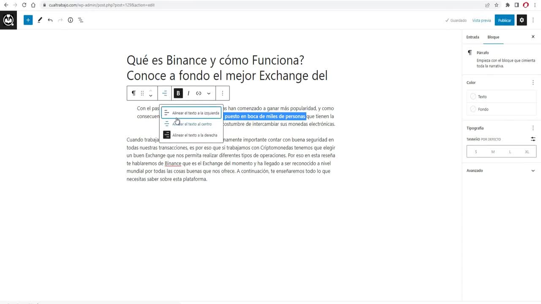This screenshot has width=541, height=304.
Task: Move block down with arrow
Action: (150, 96)
